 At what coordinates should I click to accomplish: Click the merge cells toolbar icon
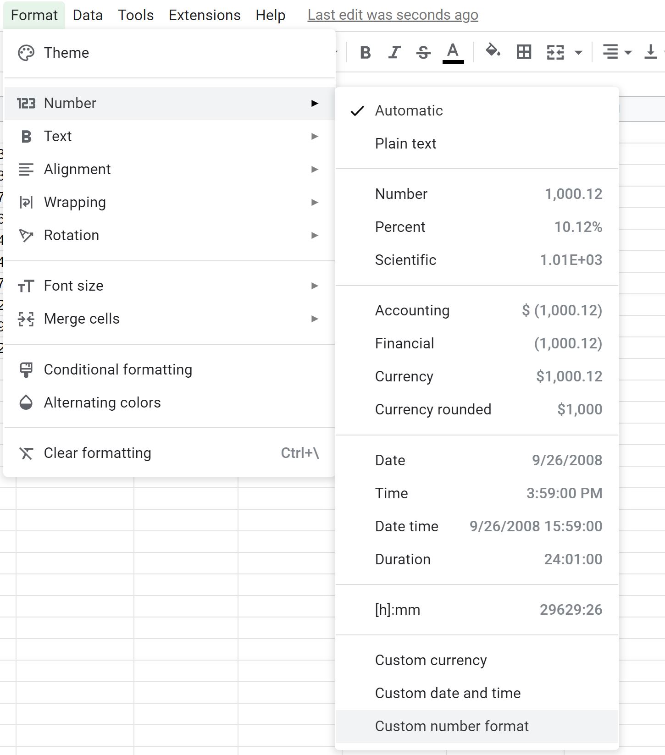click(x=555, y=52)
